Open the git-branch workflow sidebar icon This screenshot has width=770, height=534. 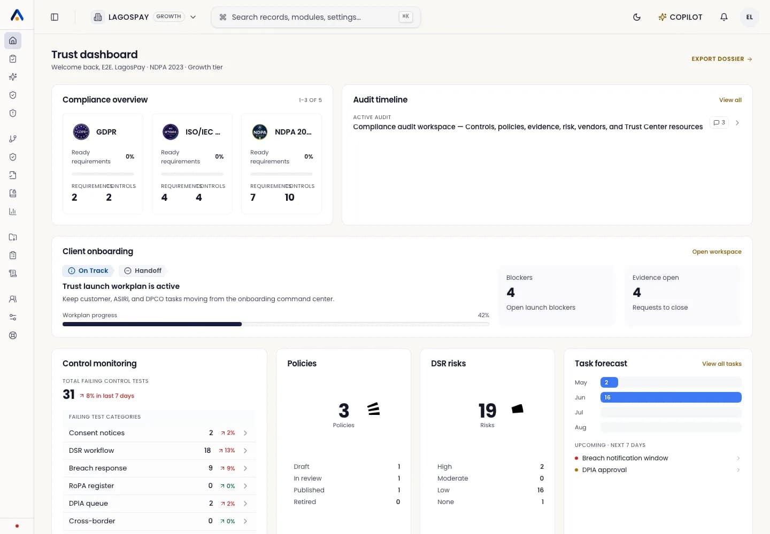[x=13, y=139]
